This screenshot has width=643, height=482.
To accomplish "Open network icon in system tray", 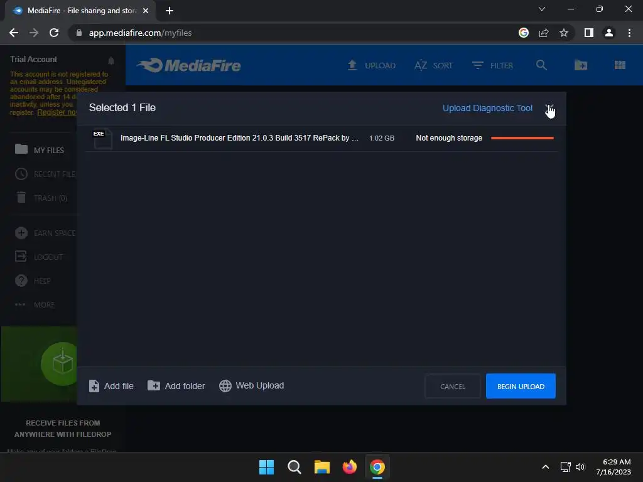I will click(566, 467).
